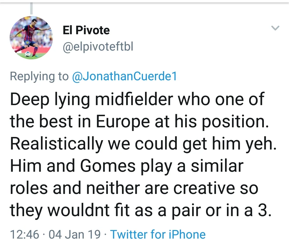289x245 pixels.
Task: Visit the @JonathanCuerde1 mention link
Action: pyautogui.click(x=124, y=76)
